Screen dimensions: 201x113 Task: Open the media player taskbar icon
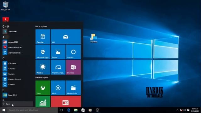coord(90,110)
